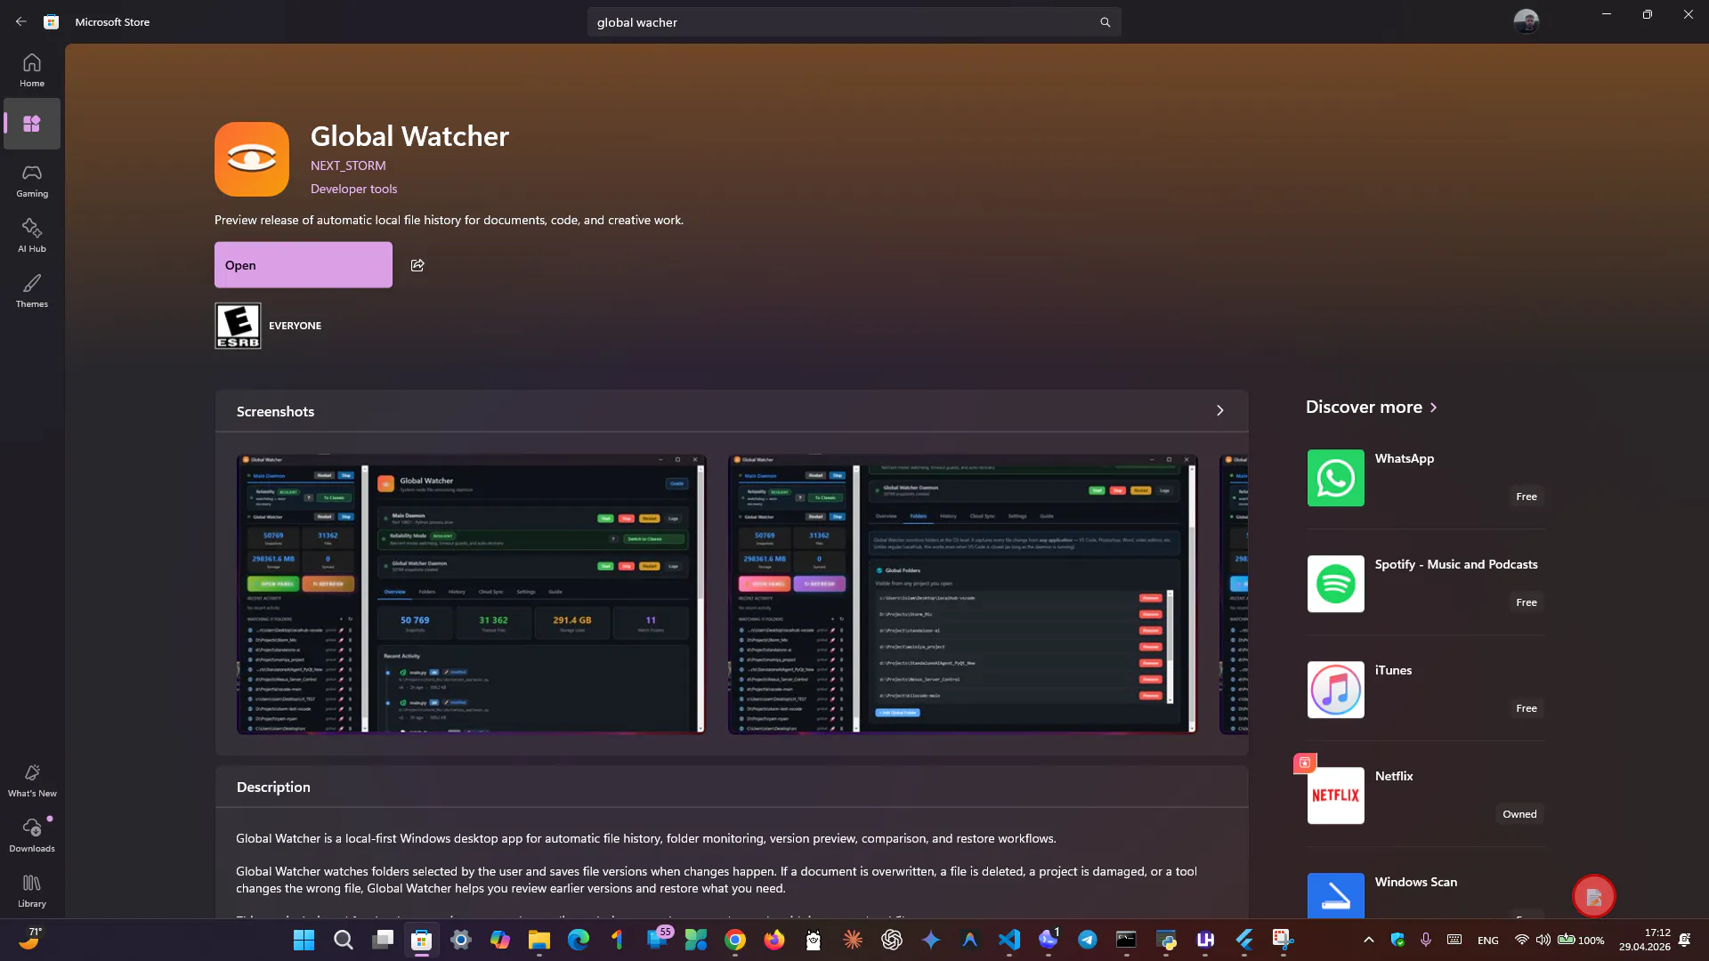
Task: Go back using the back arrow
Action: click(x=20, y=21)
